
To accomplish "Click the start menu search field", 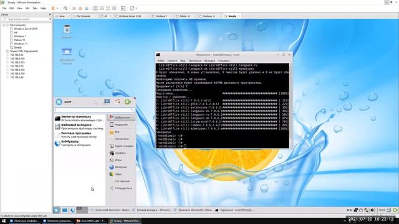I will pos(94,110).
